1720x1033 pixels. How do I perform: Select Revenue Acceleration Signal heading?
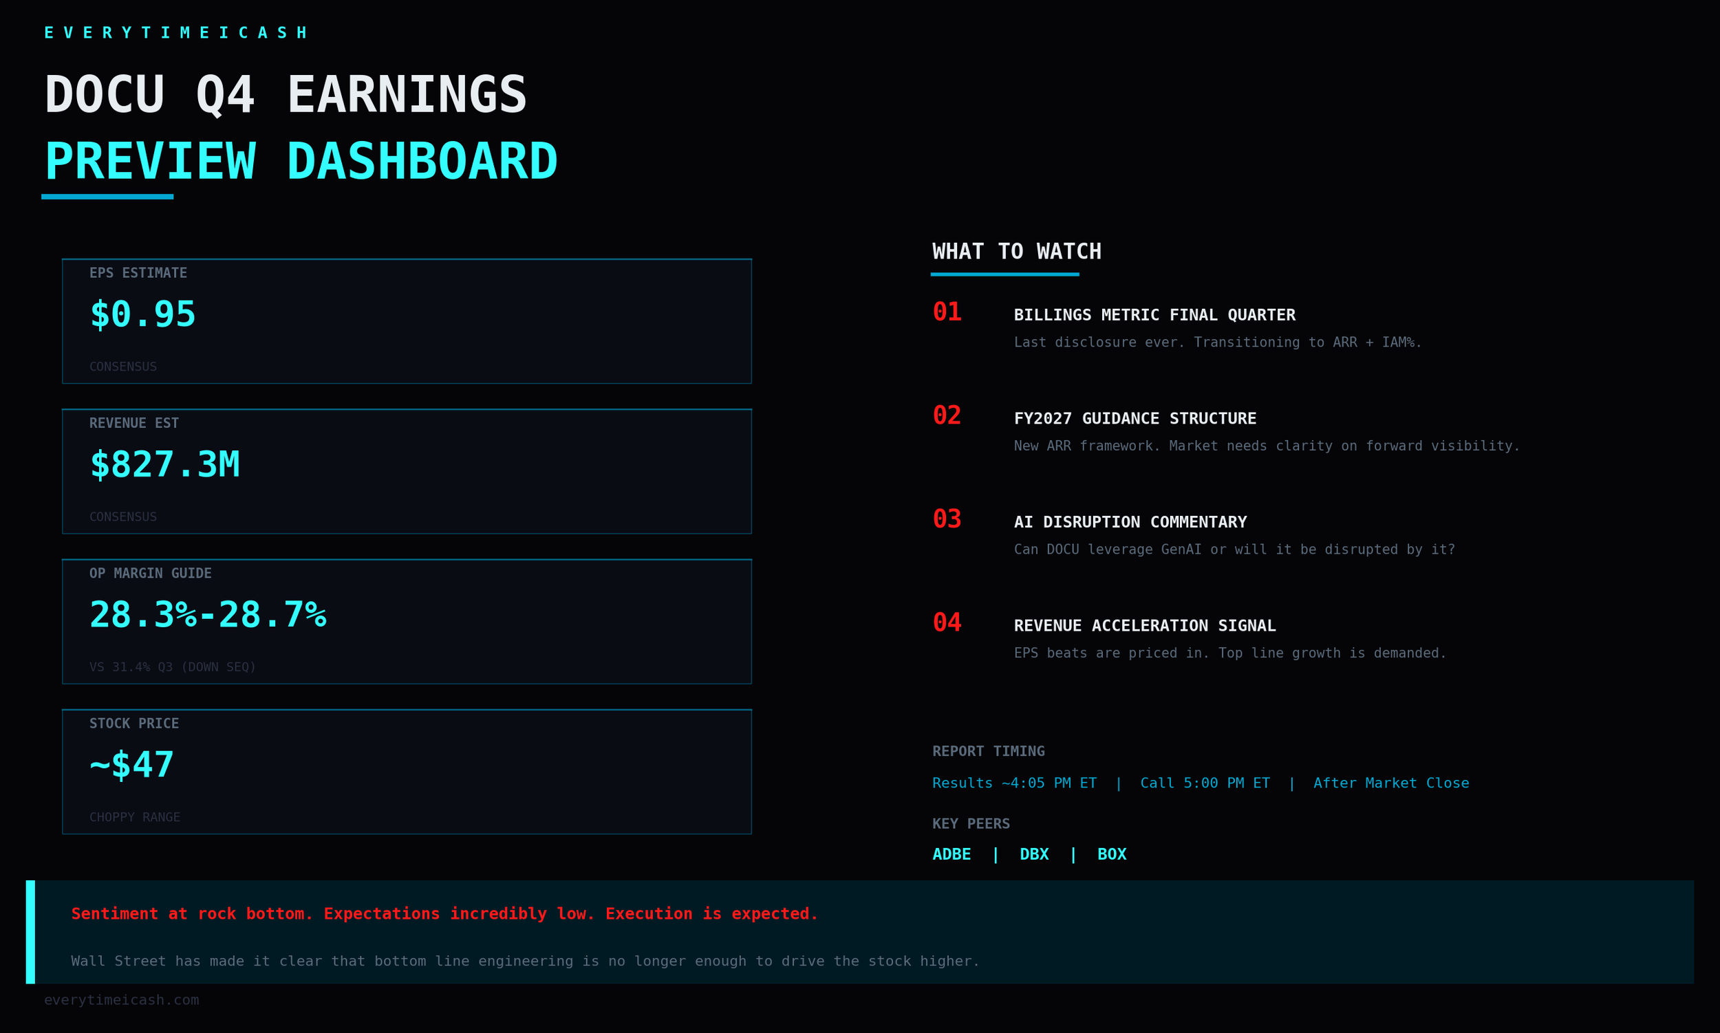(1144, 627)
